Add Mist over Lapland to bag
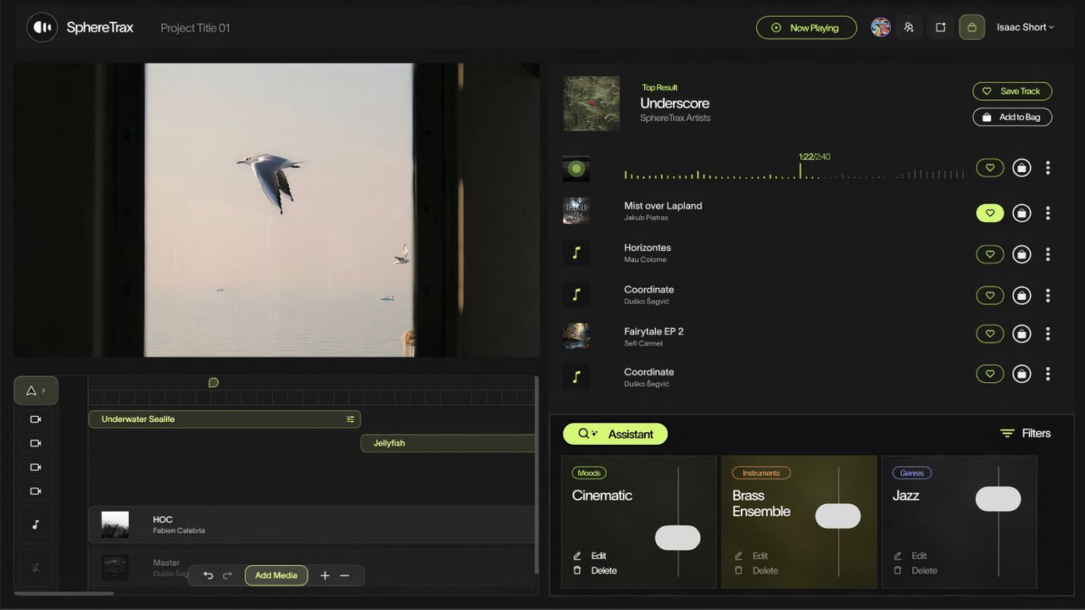This screenshot has height=610, width=1085. 1021,213
